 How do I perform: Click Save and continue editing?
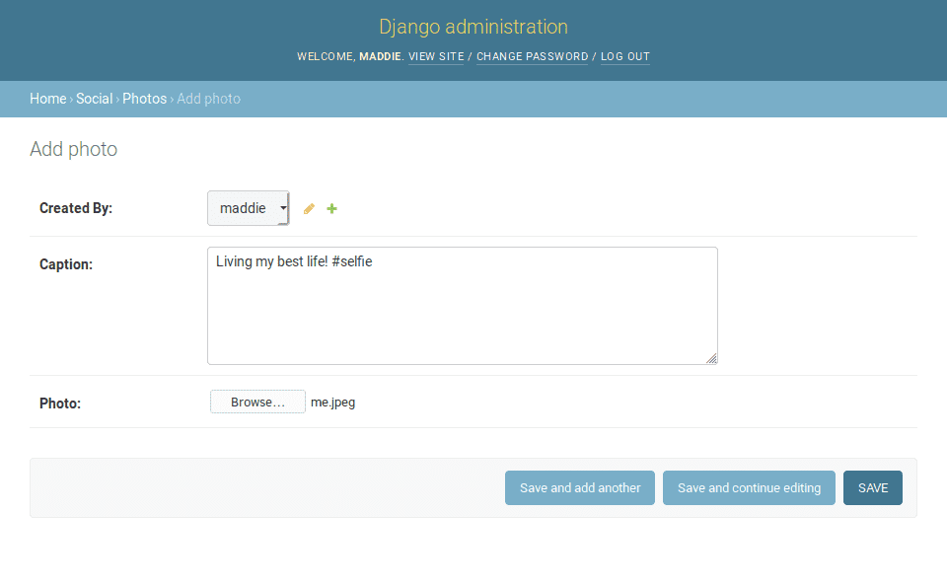[749, 488]
